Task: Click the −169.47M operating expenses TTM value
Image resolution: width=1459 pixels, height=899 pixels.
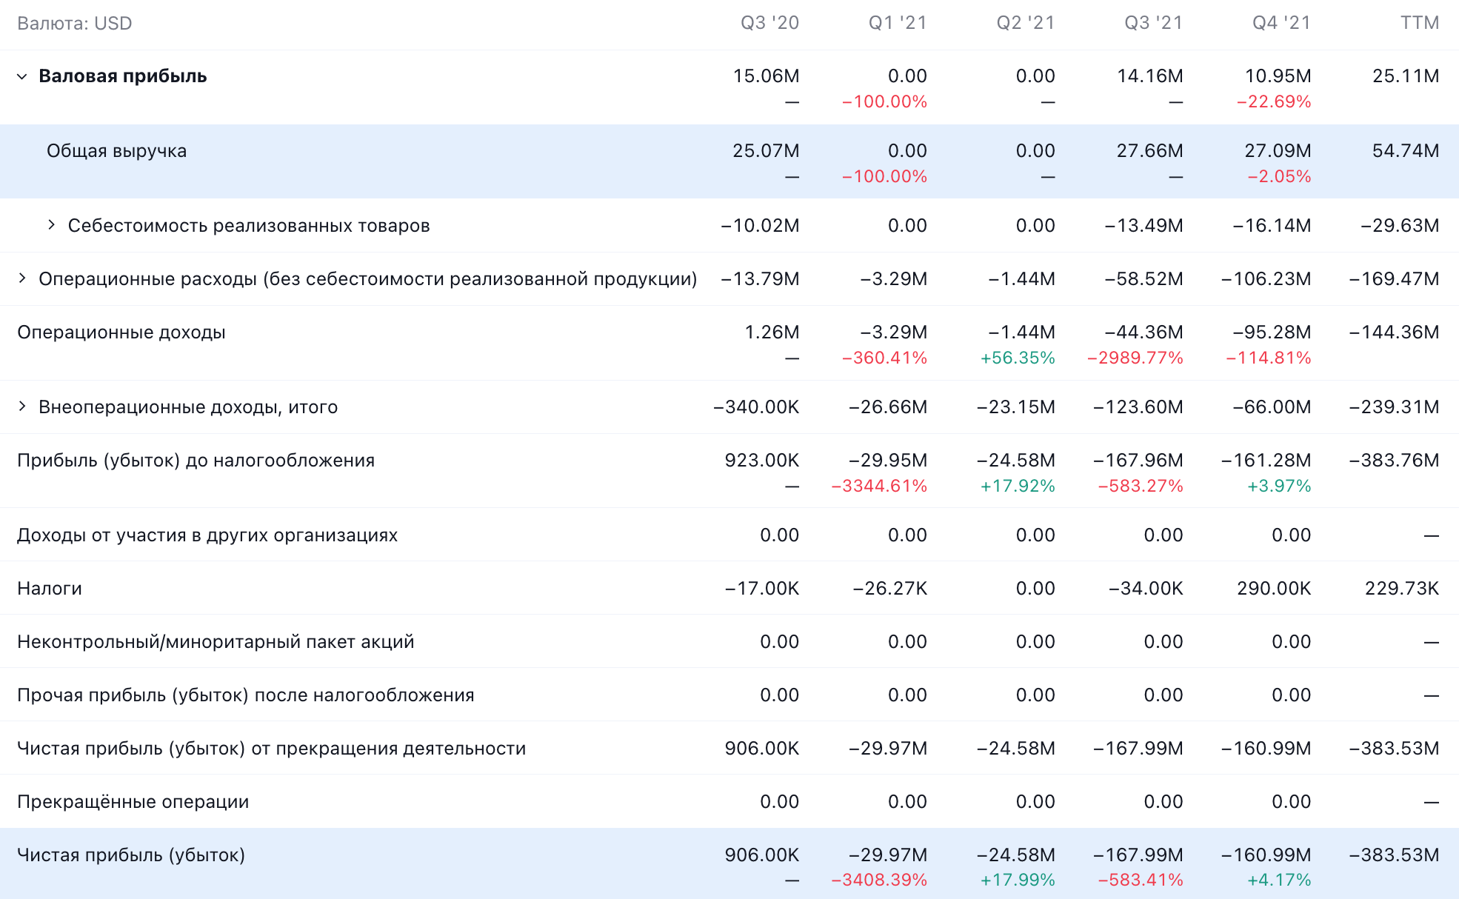Action: coord(1394,279)
